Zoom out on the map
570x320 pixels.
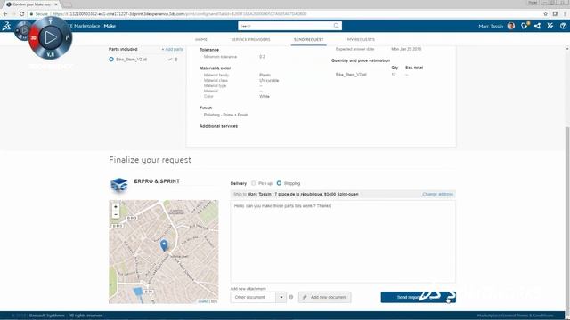coord(116,214)
